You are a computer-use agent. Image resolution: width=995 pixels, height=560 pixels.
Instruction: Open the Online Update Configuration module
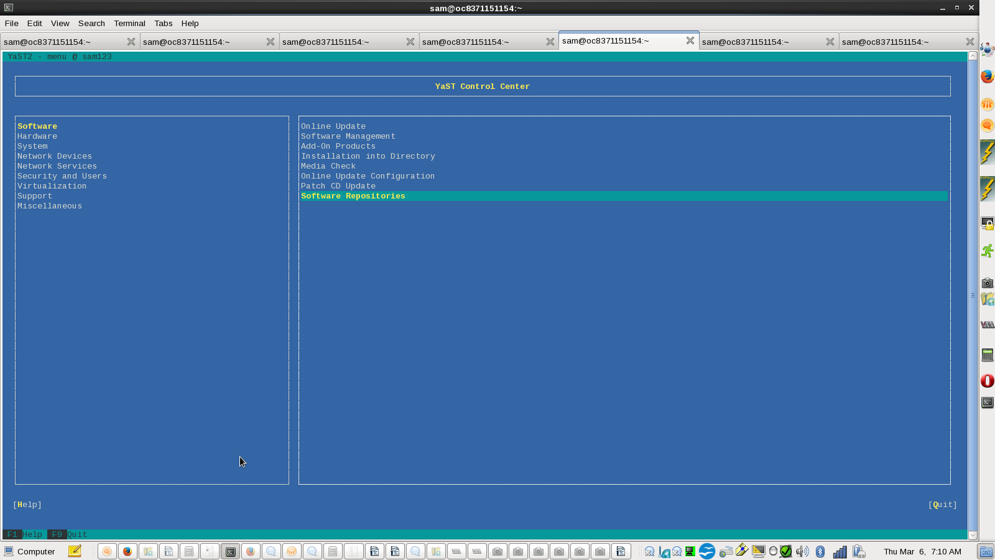point(368,176)
